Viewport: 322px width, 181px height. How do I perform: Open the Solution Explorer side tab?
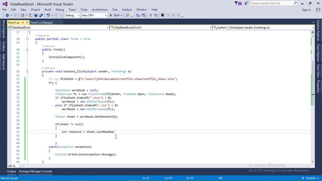(x=318, y=30)
